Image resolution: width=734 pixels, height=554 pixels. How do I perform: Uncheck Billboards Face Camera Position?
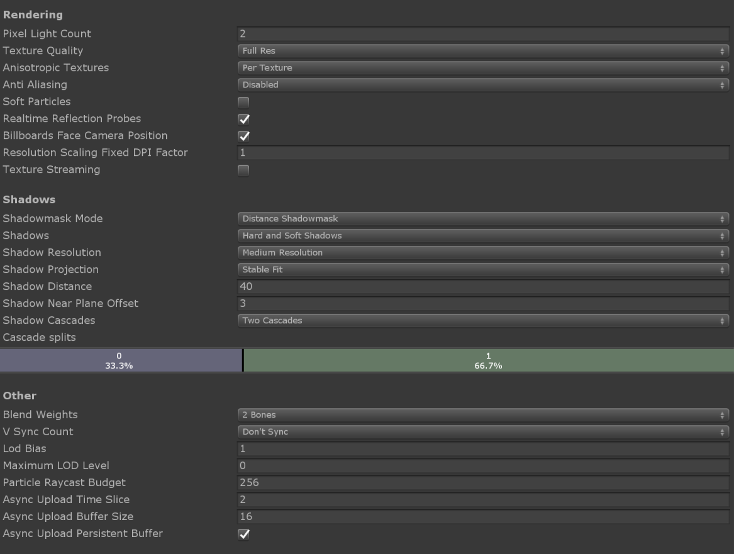point(243,135)
